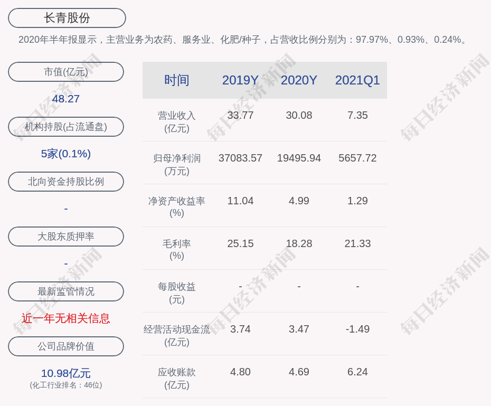Click the 5家(0.1%) institutional holding value
This screenshot has height=406, width=491.
(66, 154)
